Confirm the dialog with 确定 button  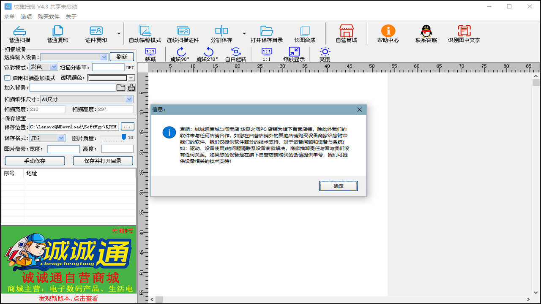point(338,186)
